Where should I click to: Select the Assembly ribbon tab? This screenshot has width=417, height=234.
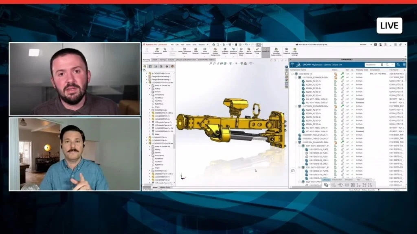[x=147, y=60]
